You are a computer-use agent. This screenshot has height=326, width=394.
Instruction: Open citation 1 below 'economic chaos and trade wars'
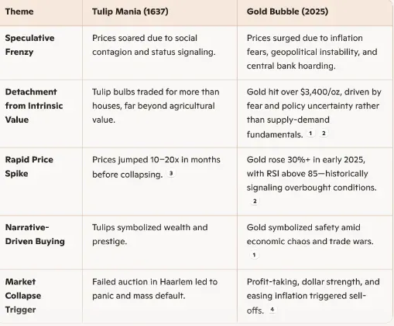(254, 255)
